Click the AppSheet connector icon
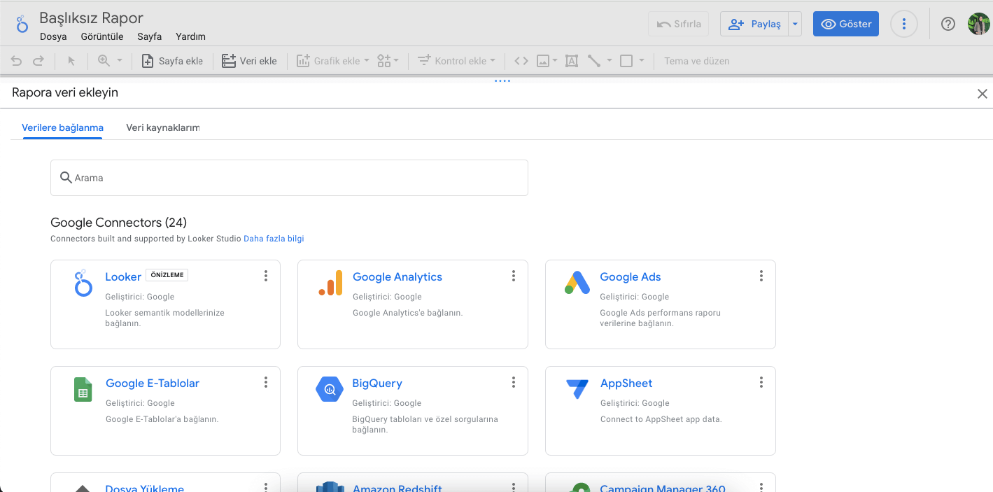This screenshot has height=492, width=993. tap(577, 389)
